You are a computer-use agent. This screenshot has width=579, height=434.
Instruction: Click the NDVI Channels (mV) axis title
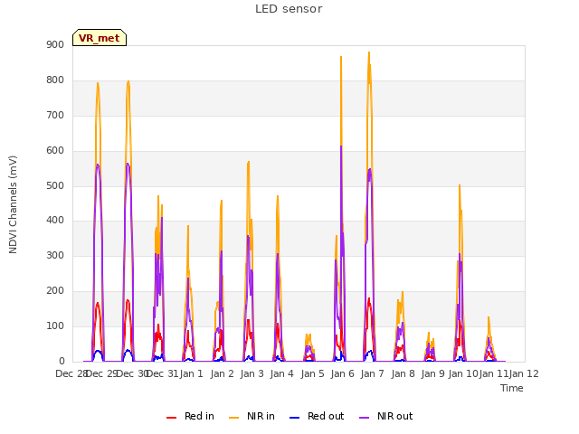[13, 204]
